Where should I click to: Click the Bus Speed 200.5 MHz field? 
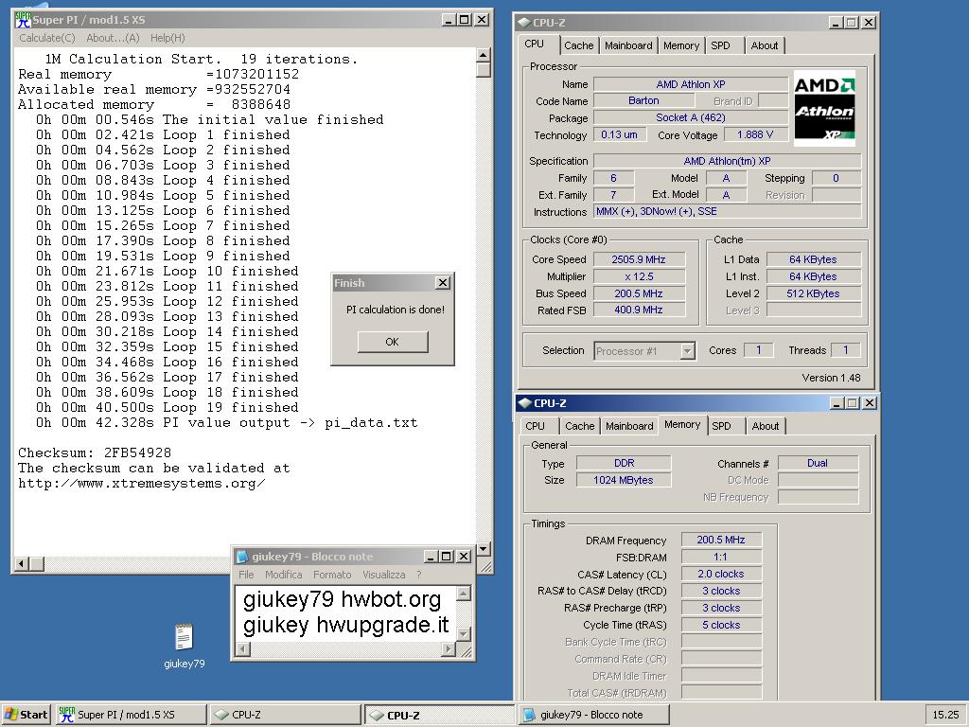tap(639, 293)
